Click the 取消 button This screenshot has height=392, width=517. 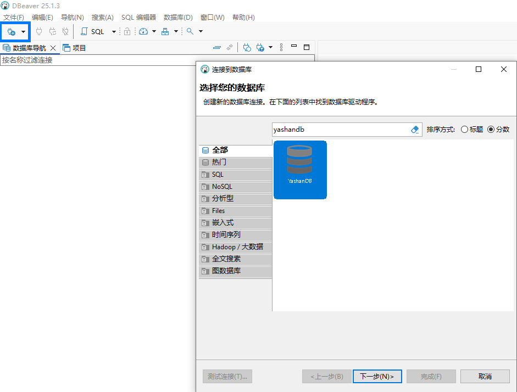coord(485,377)
